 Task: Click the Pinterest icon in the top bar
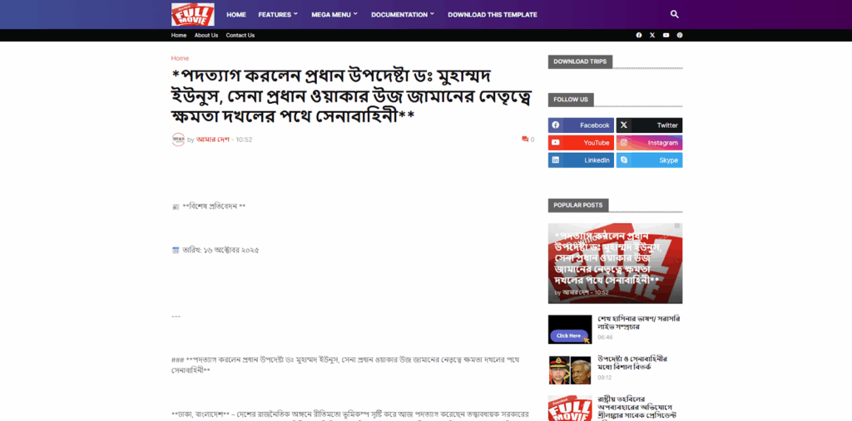(680, 35)
